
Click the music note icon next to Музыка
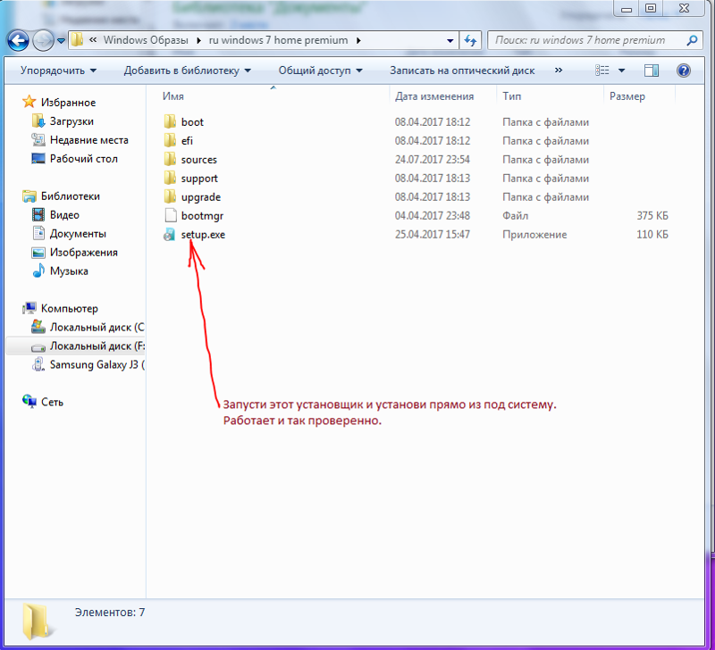coord(38,271)
